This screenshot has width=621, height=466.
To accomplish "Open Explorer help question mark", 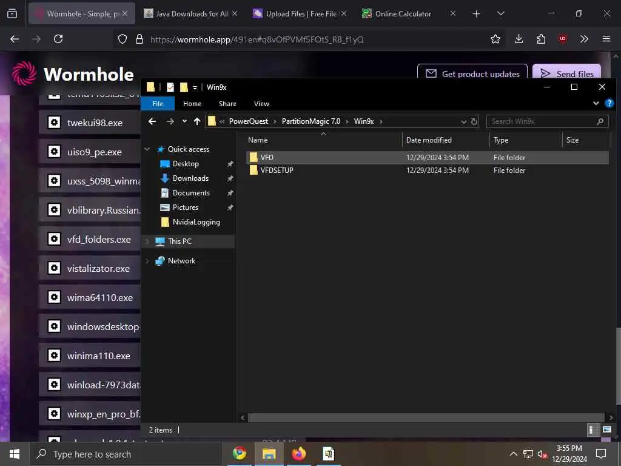I will coord(609,103).
